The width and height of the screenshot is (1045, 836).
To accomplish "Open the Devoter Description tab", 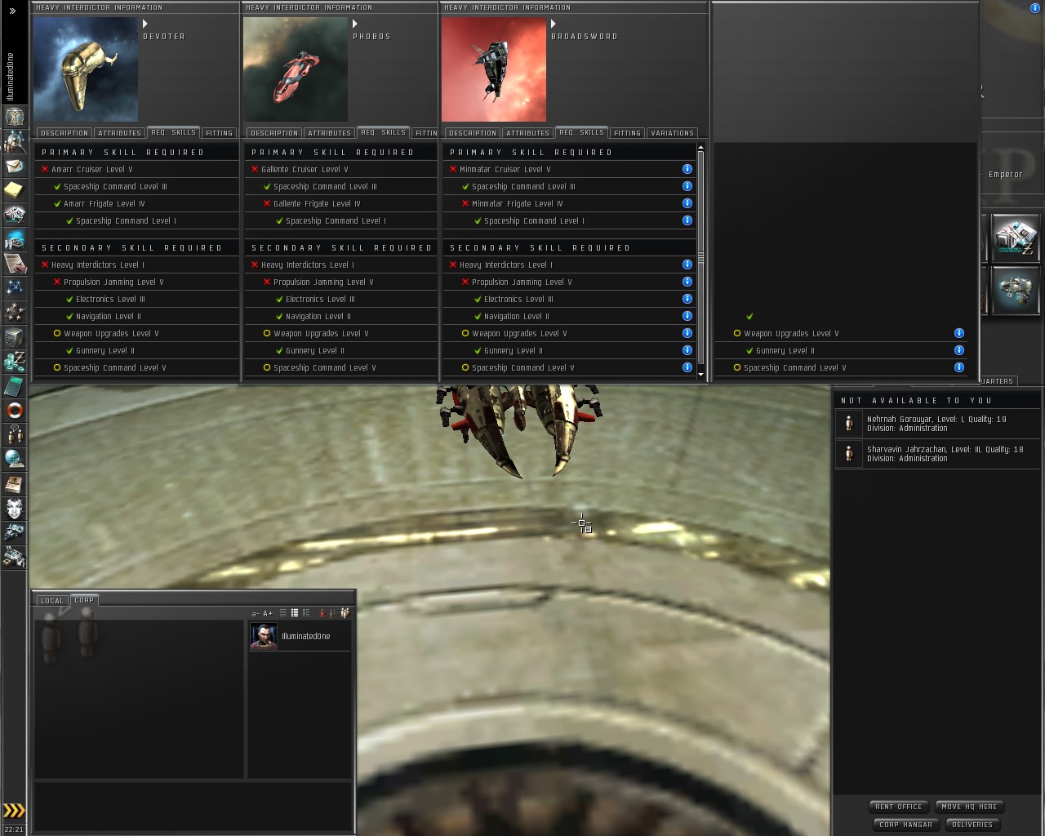I will pos(64,133).
